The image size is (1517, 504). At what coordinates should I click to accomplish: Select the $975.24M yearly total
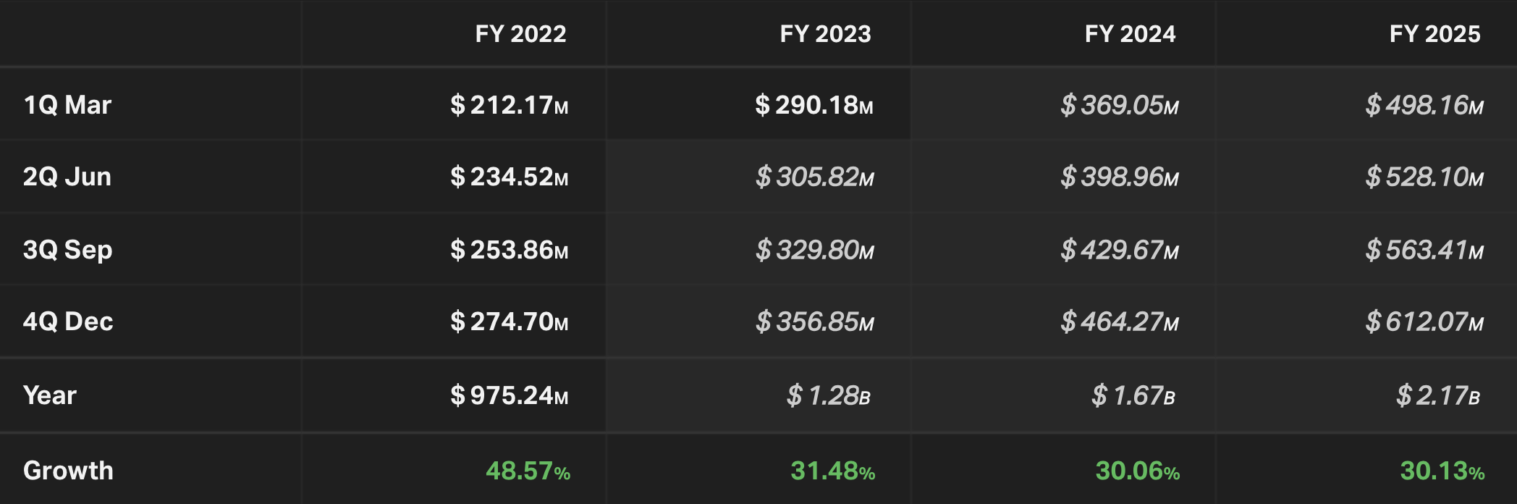coord(509,395)
